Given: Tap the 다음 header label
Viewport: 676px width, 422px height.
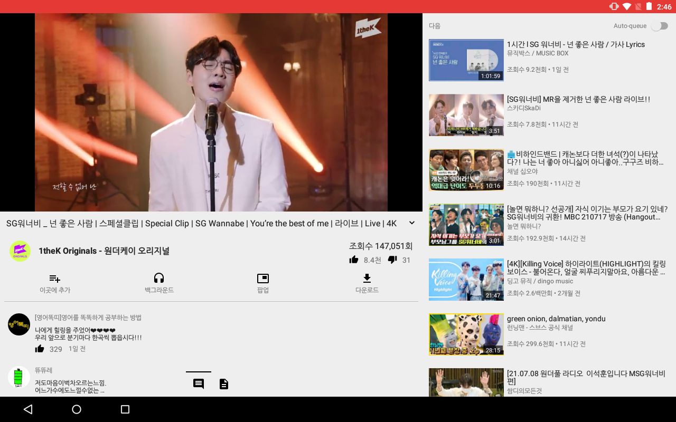Looking at the screenshot, I should click(435, 26).
